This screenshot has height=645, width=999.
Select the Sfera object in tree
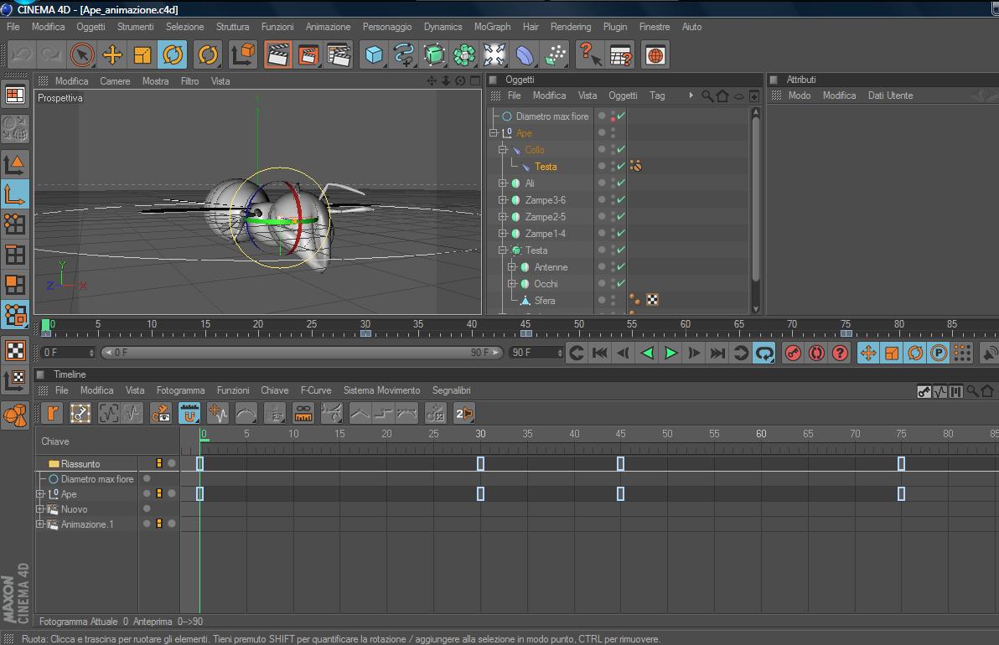point(544,301)
